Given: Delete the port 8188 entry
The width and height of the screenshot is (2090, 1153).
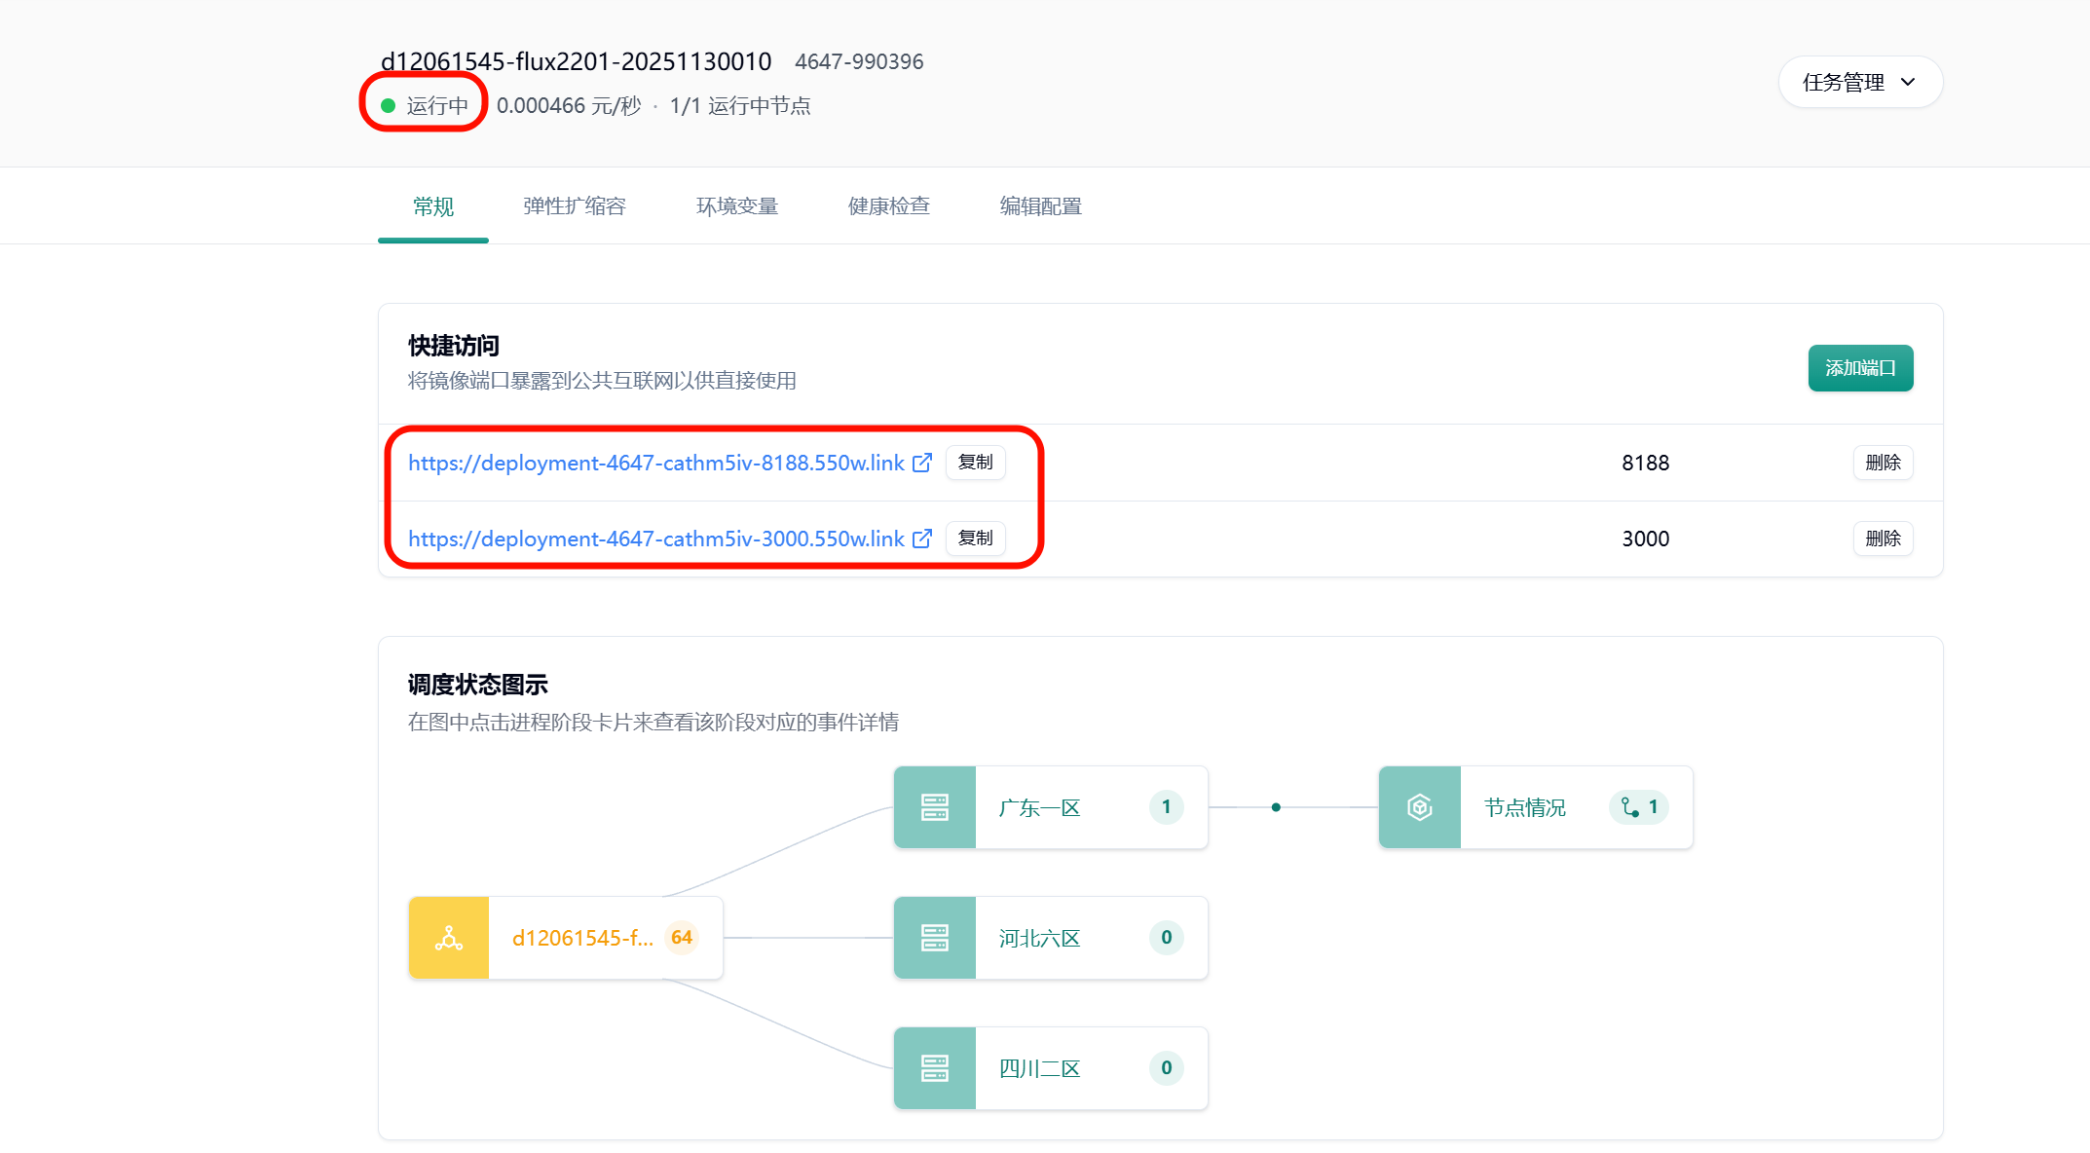Looking at the screenshot, I should tap(1883, 463).
